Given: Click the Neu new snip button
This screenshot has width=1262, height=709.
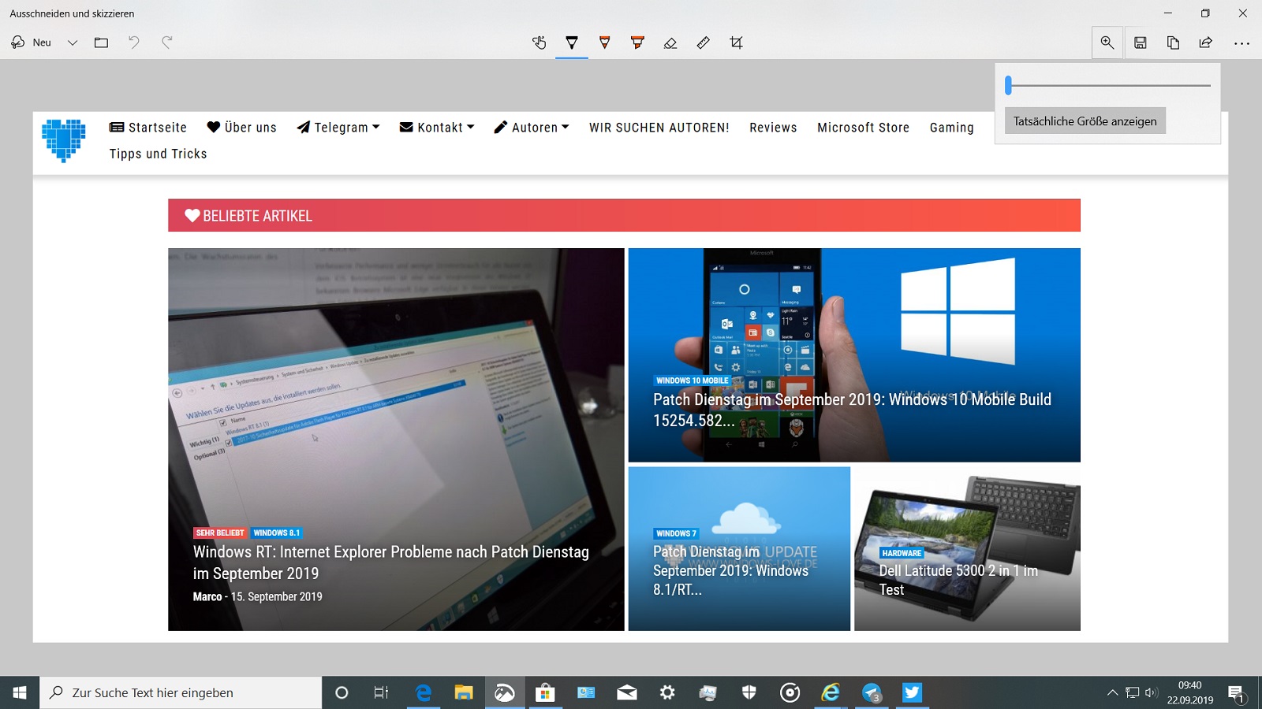Looking at the screenshot, I should coord(32,43).
